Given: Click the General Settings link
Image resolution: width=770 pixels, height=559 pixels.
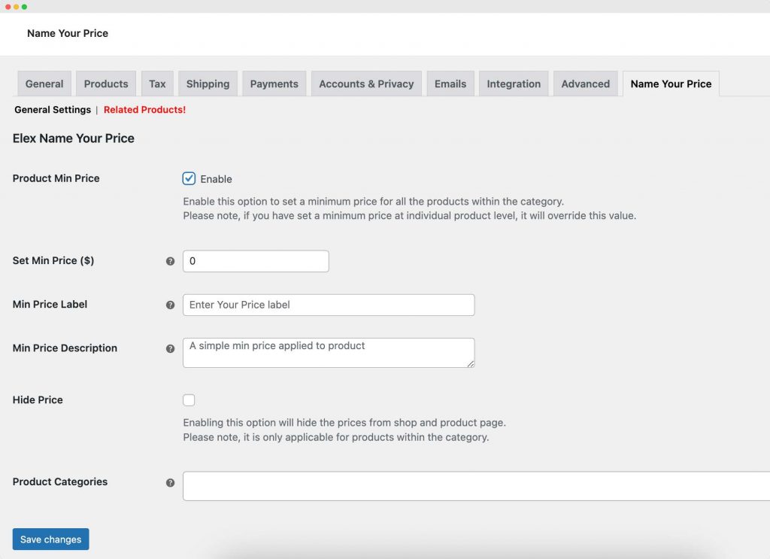Looking at the screenshot, I should click(53, 109).
